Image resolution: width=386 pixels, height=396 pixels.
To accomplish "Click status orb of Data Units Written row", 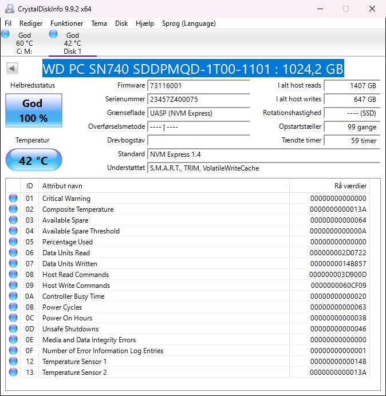I will click(13, 263).
